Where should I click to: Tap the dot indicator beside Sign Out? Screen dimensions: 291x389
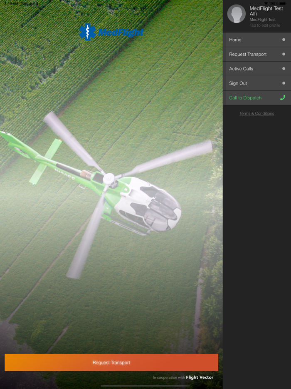(x=284, y=83)
